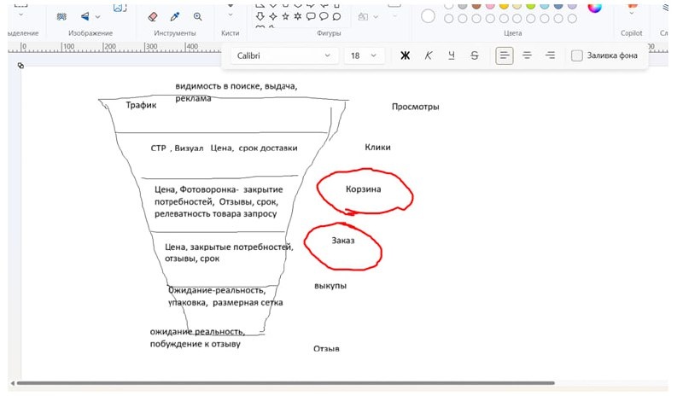Click the scrollbar left arrow
Image resolution: width=683 pixels, height=401 pixels.
tap(12, 383)
